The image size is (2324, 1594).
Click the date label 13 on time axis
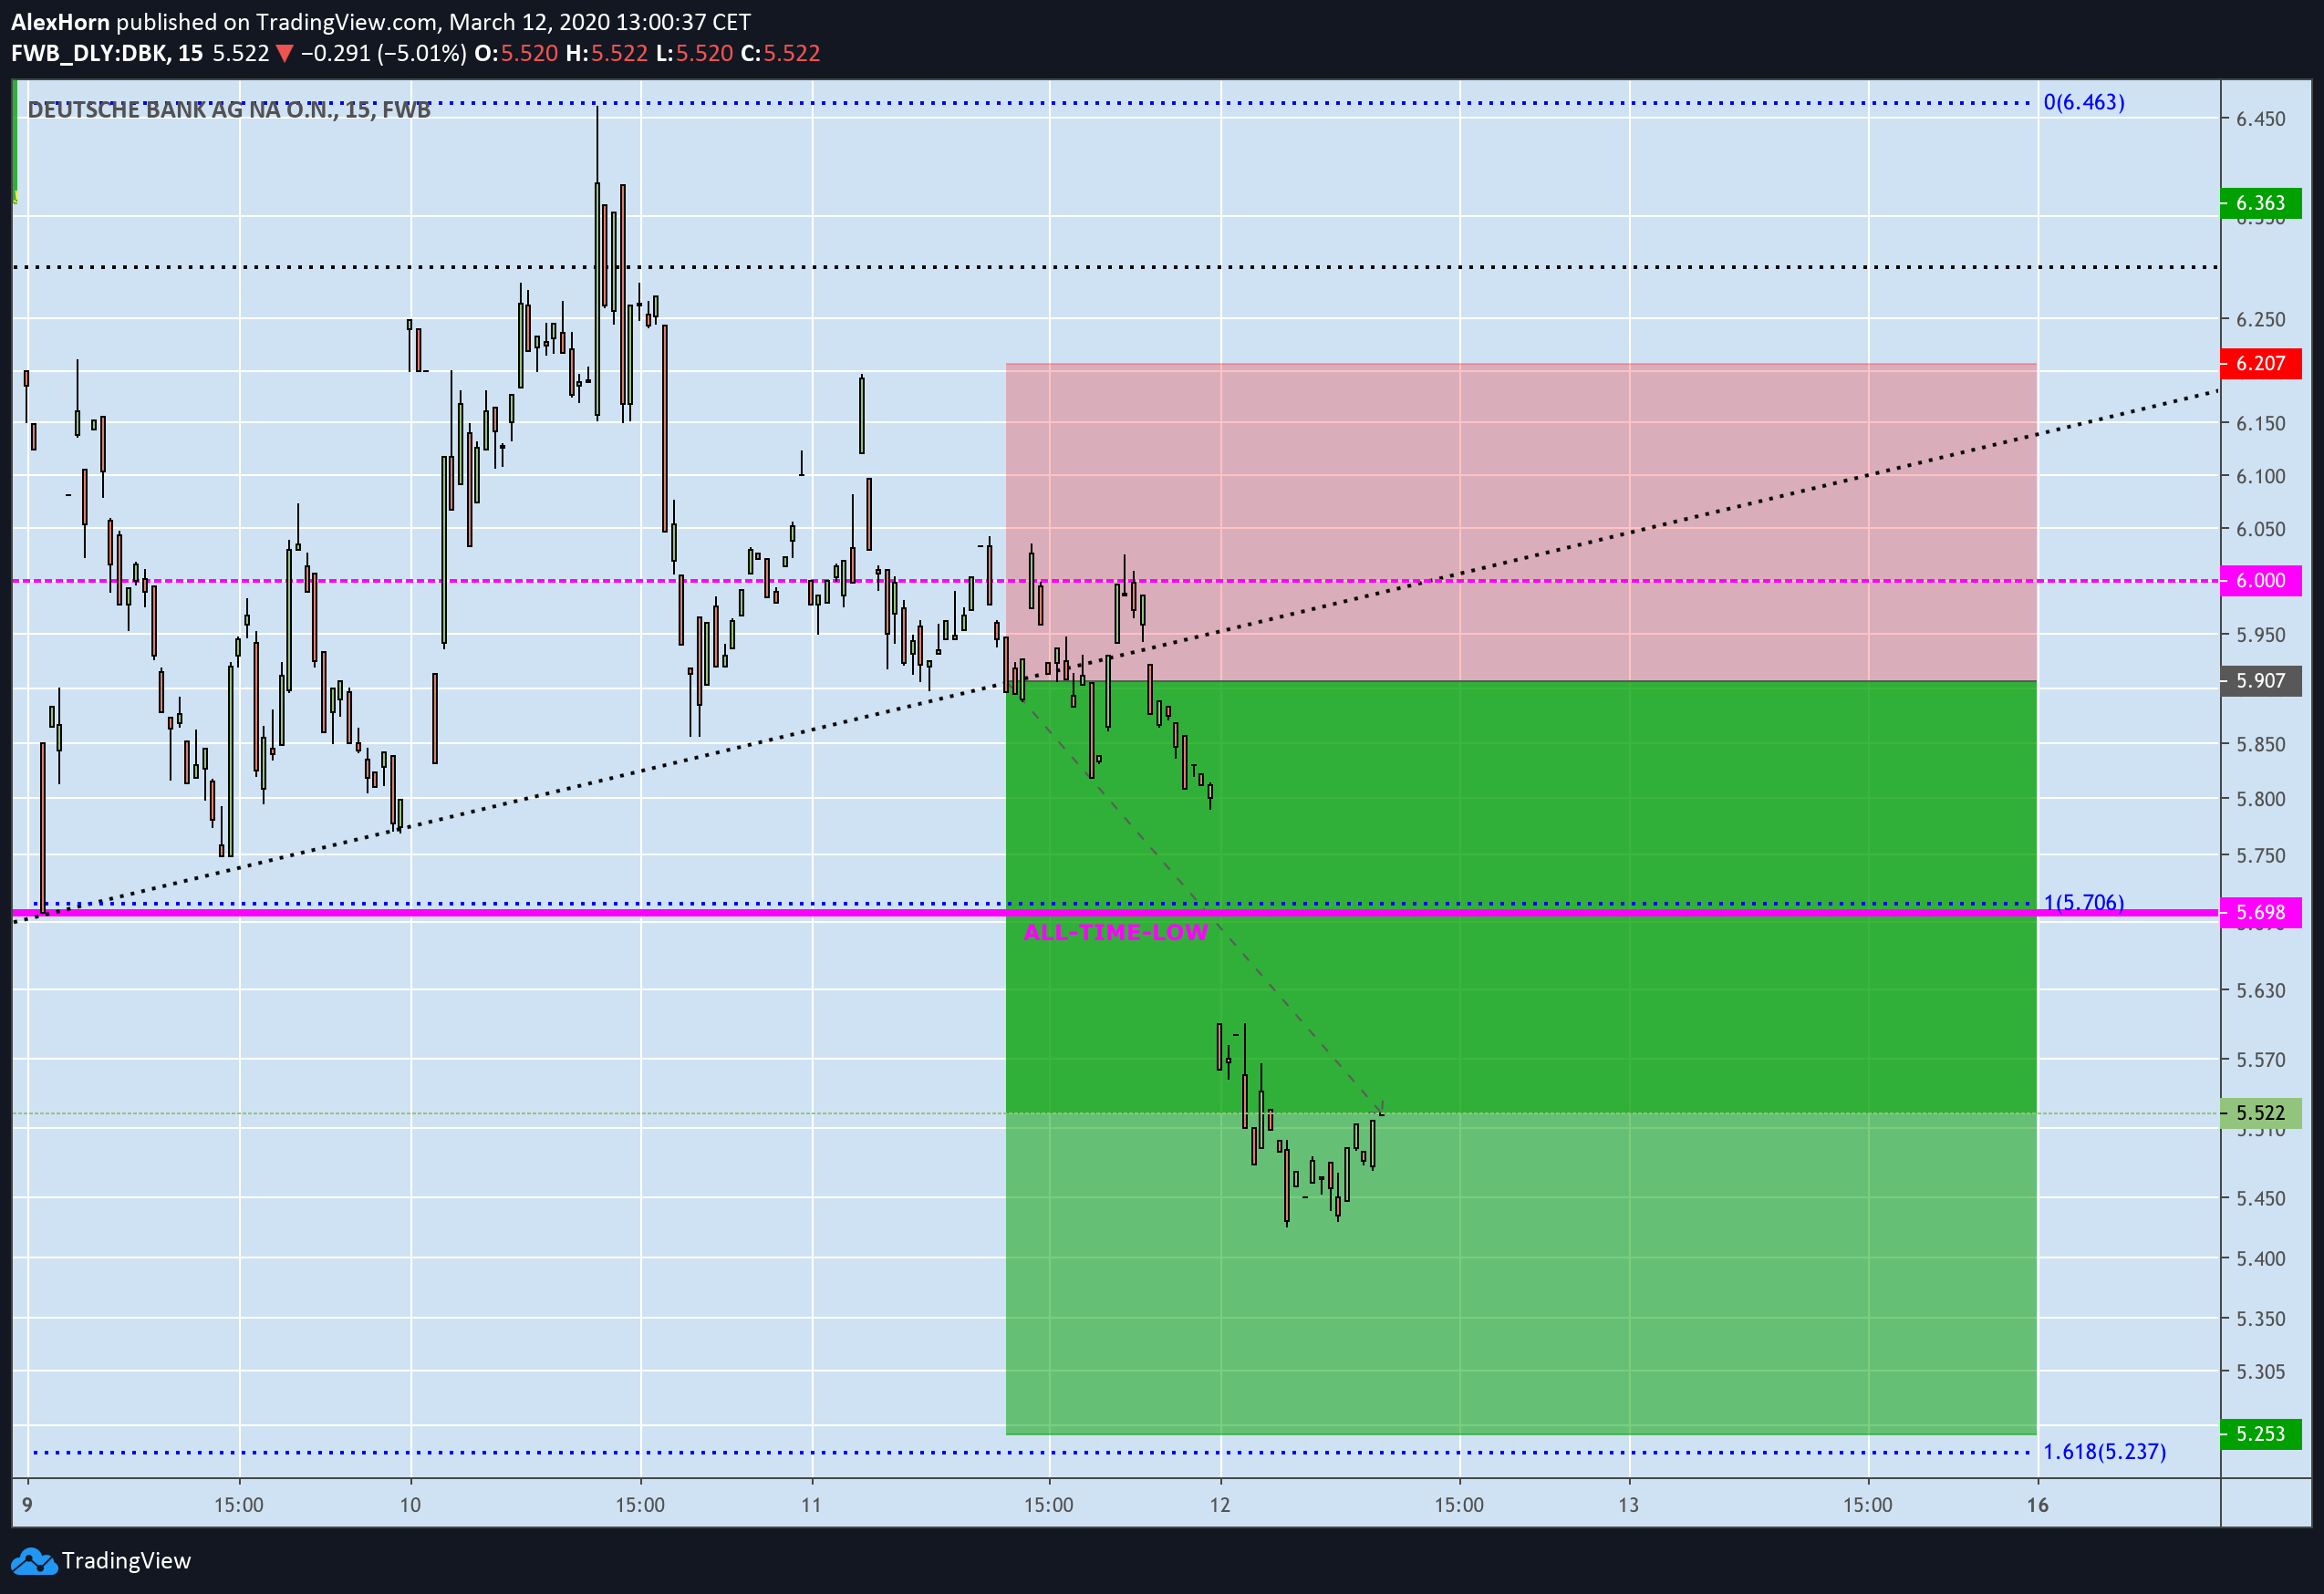tap(1628, 1504)
